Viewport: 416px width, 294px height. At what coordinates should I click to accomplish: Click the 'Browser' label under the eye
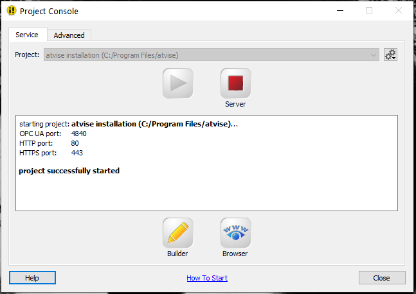[x=235, y=254]
